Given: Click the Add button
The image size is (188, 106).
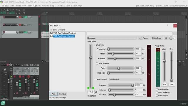Looking at the screenshot, I should pyautogui.click(x=53, y=94).
